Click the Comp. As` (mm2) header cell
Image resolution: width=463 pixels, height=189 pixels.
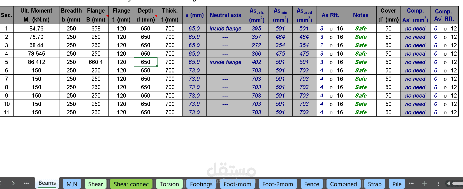(x=415, y=15)
